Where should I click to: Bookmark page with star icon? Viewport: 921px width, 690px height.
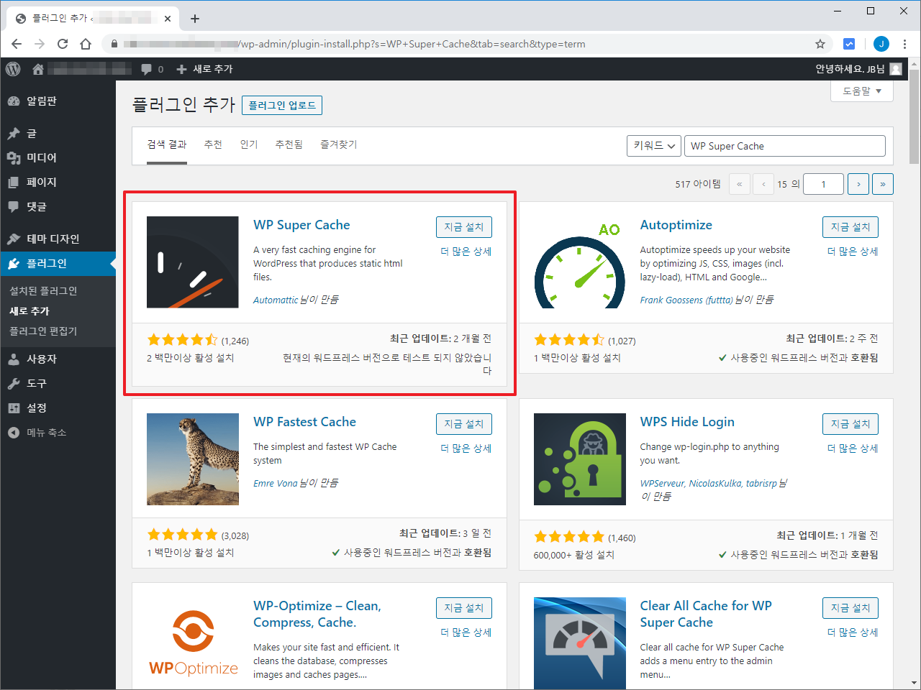pyautogui.click(x=820, y=44)
